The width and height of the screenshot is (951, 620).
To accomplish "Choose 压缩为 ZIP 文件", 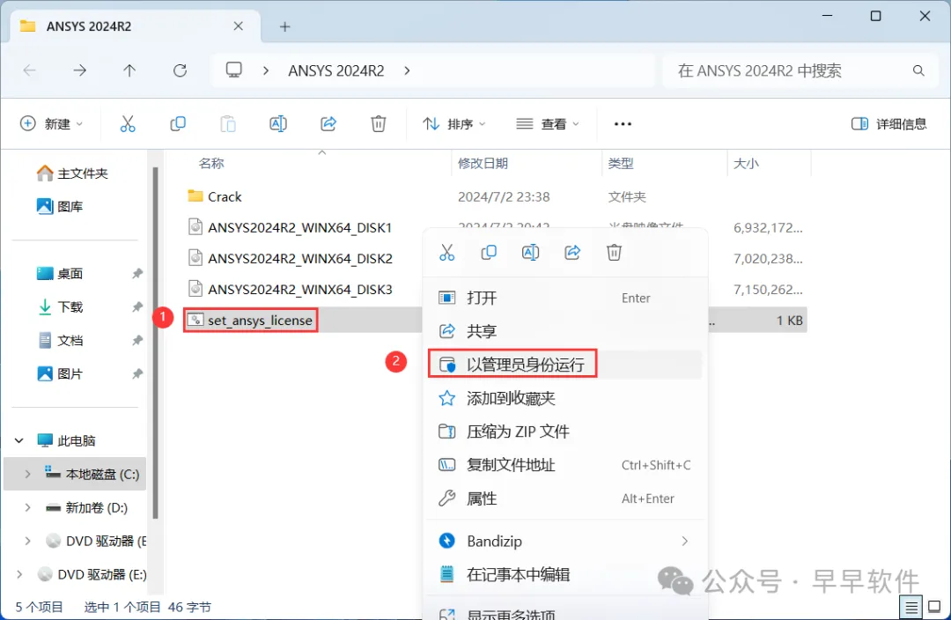I will pos(565,432).
